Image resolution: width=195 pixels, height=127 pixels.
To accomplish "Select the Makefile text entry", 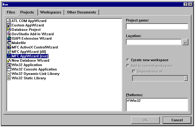I will 19,43.
